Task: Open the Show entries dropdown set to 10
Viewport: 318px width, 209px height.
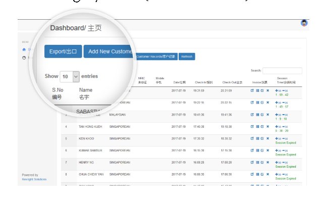Action: click(70, 77)
